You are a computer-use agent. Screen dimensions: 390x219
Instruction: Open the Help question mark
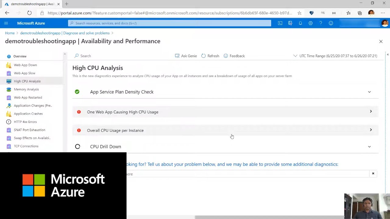(321, 23)
